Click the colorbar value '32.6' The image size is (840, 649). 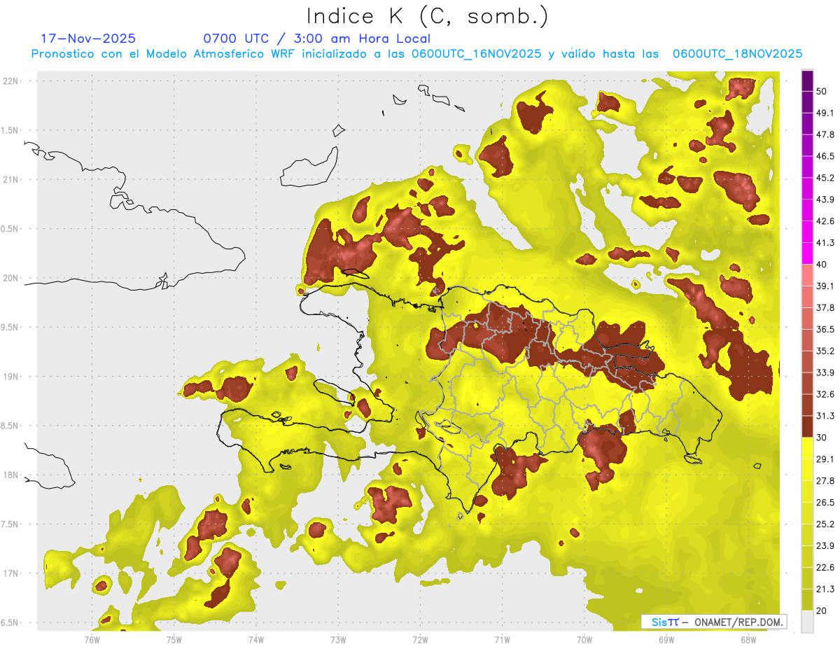pos(825,394)
